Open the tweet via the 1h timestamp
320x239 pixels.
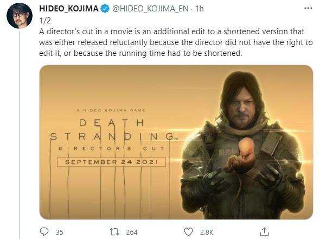(200, 9)
